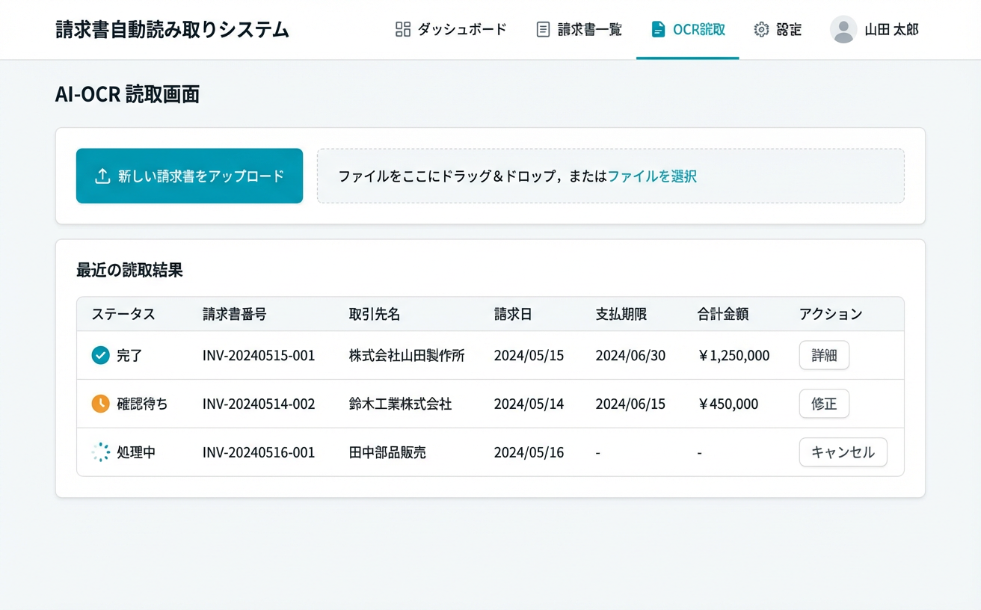Open the dashboard grid icon
This screenshot has width=981, height=610.
coord(402,29)
